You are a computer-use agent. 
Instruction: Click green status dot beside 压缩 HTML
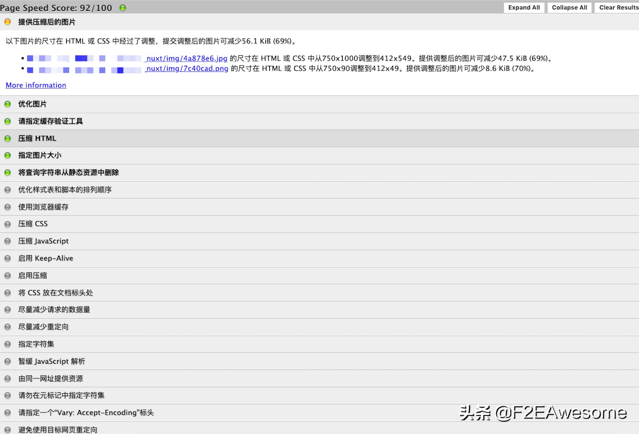click(x=8, y=139)
